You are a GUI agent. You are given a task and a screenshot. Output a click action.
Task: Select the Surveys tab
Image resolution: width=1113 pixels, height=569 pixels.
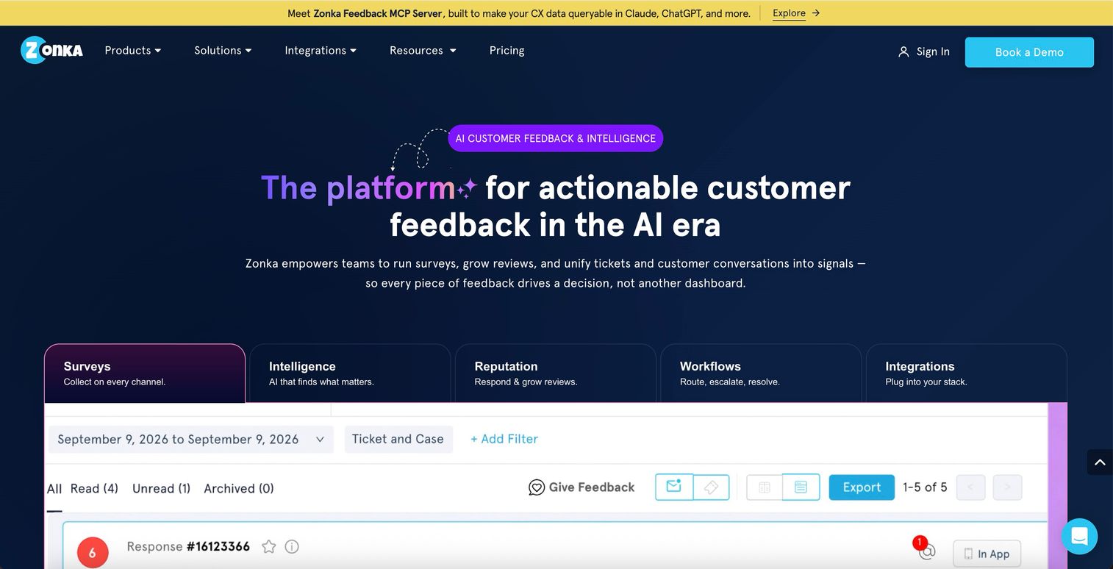coord(145,373)
